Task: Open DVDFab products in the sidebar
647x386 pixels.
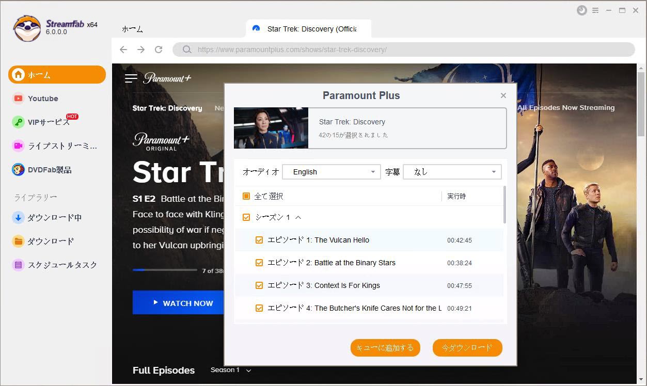Action: 50,170
